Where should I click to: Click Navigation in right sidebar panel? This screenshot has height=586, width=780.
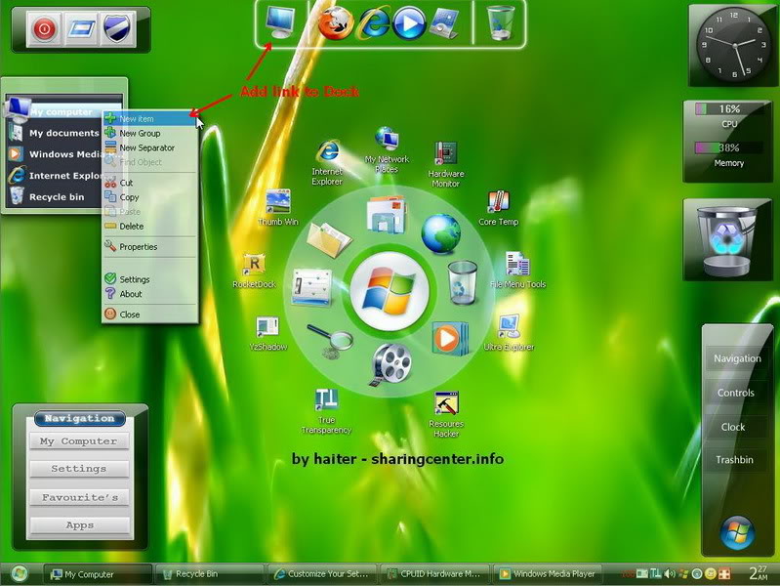click(737, 358)
